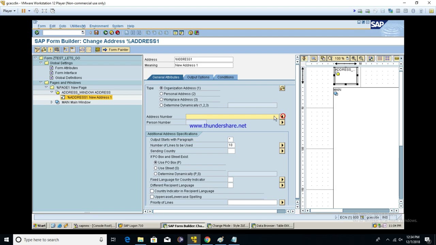Image resolution: width=436 pixels, height=245 pixels.
Task: Click the Check form icon next to Activate
Action: (x=44, y=50)
